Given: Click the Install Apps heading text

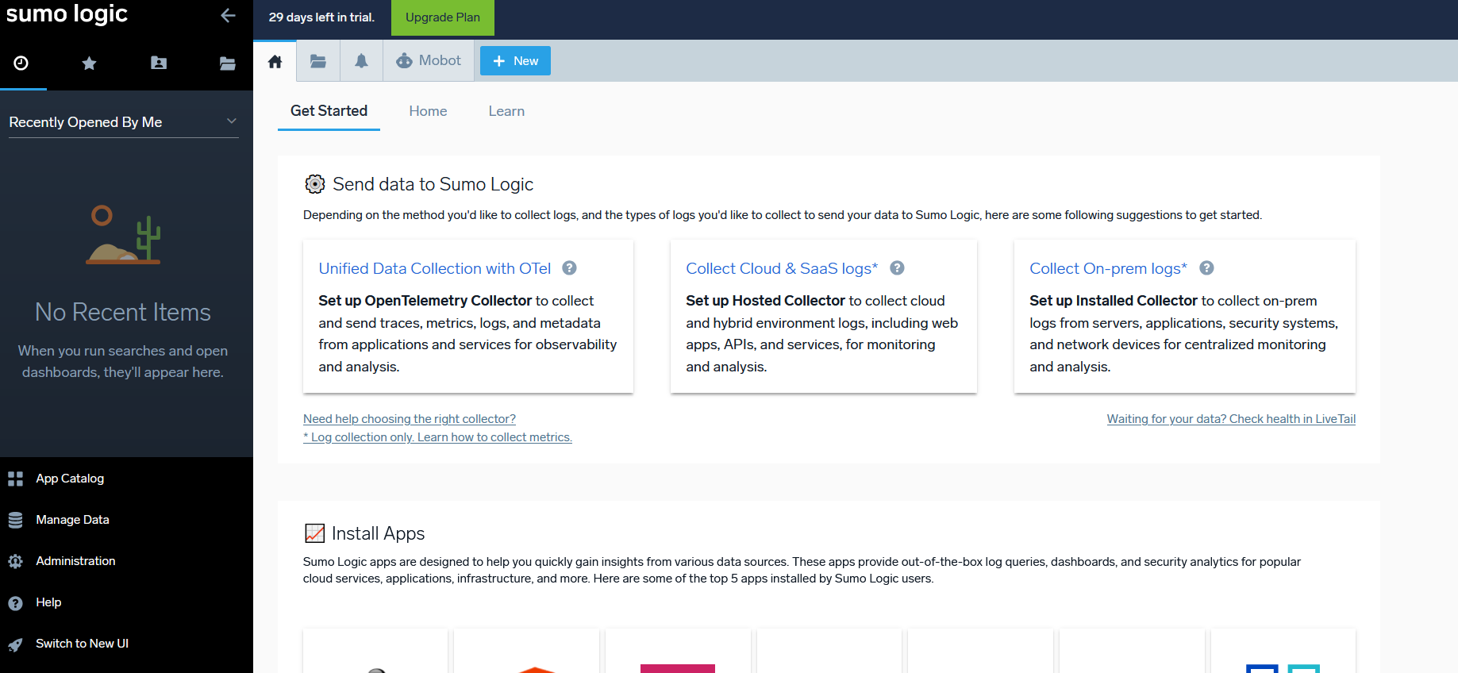Looking at the screenshot, I should point(378,533).
